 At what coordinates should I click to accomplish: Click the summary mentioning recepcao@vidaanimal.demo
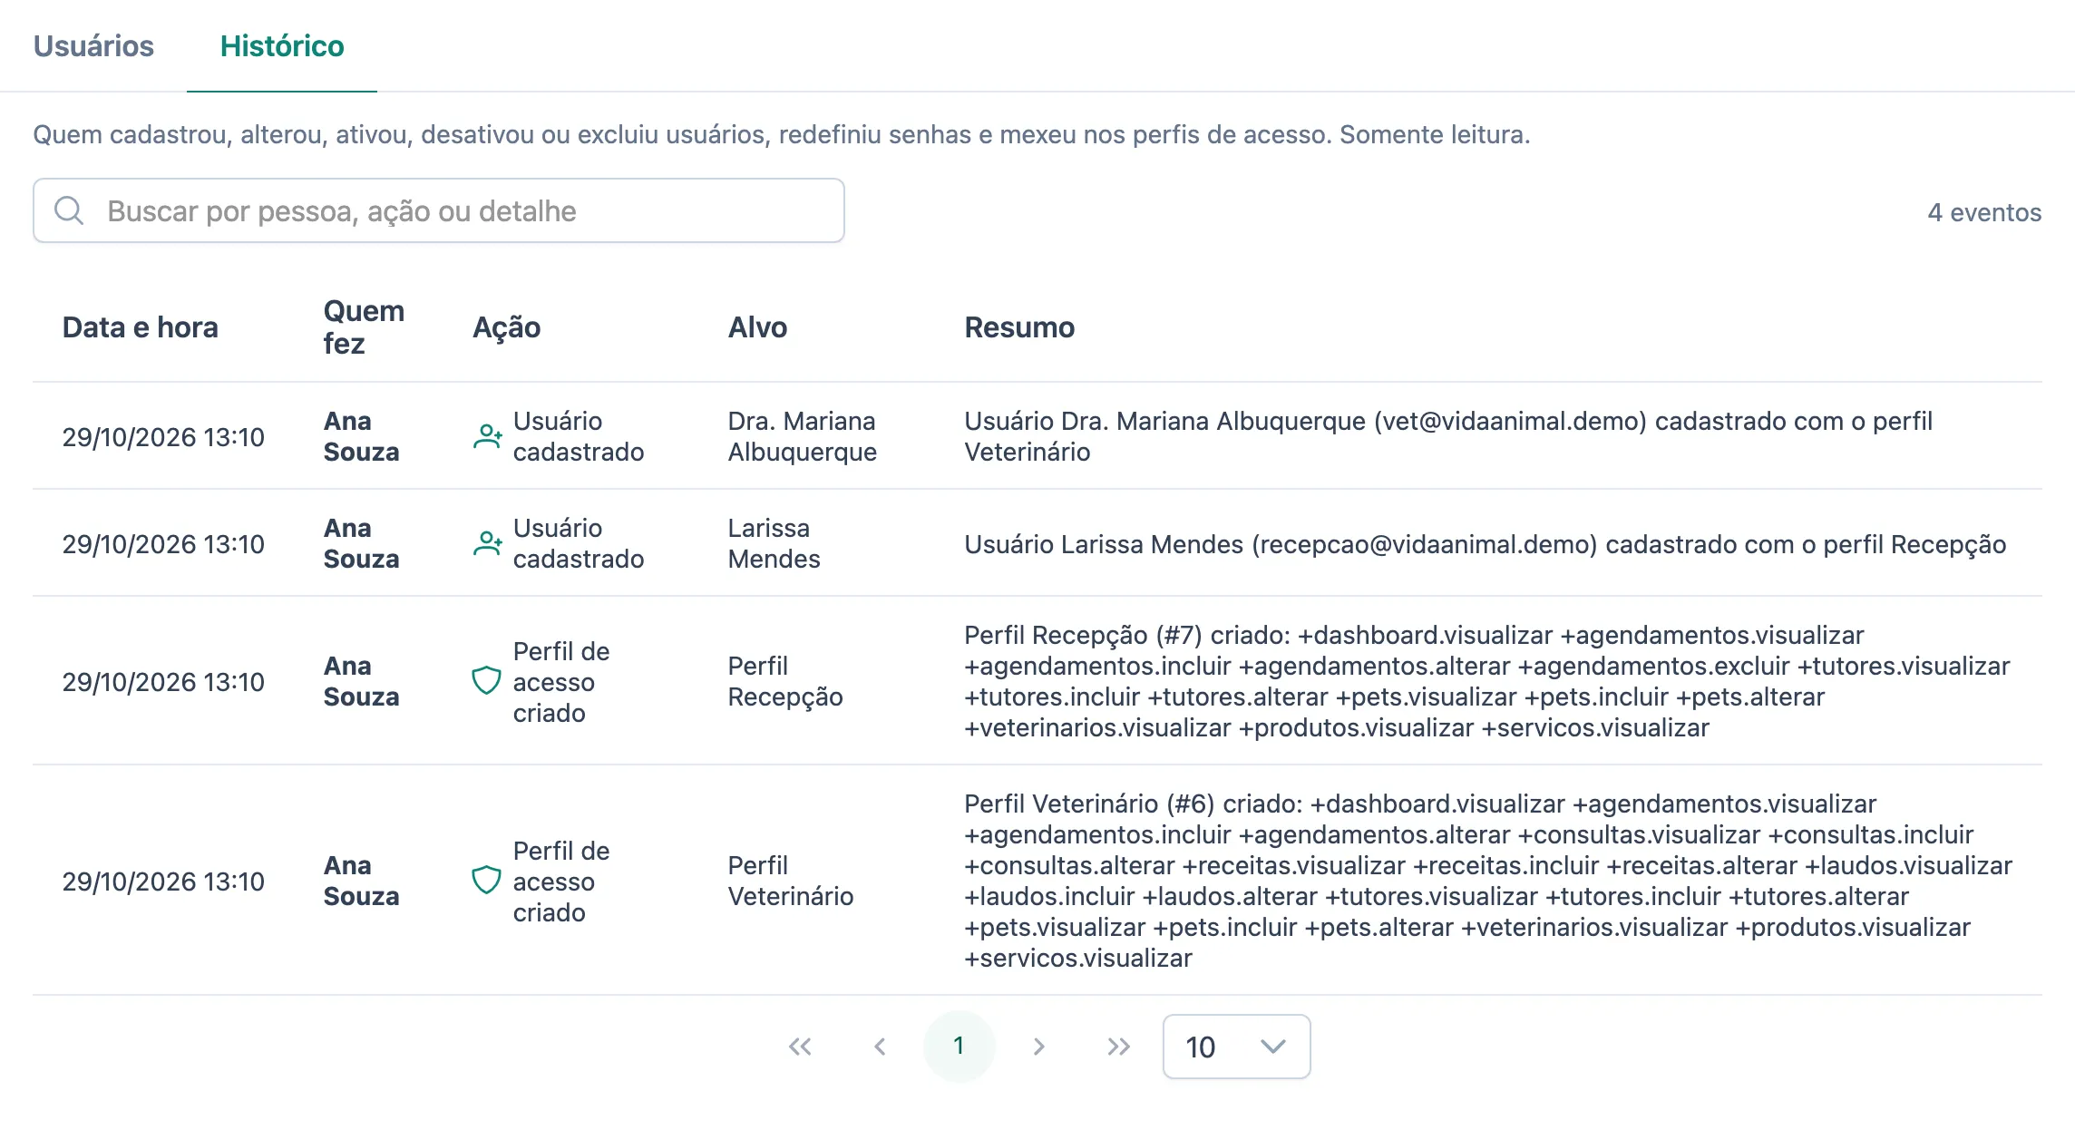pyautogui.click(x=1485, y=543)
